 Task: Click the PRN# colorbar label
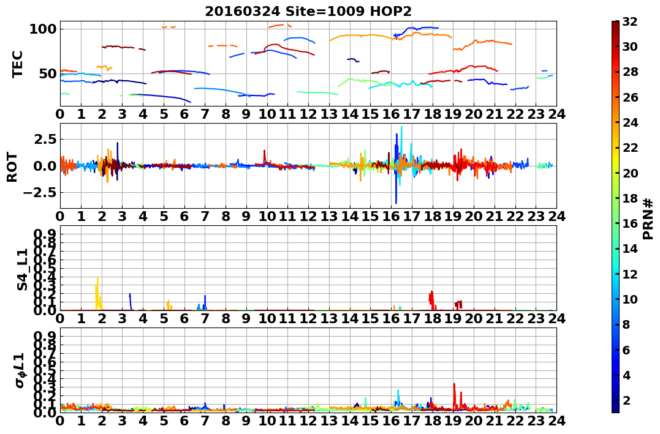pyautogui.click(x=648, y=219)
